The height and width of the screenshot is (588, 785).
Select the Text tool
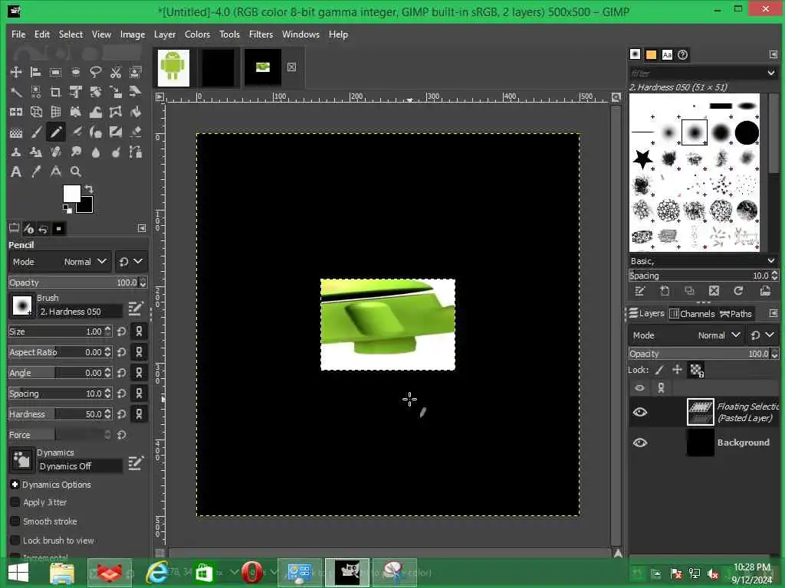(x=16, y=171)
